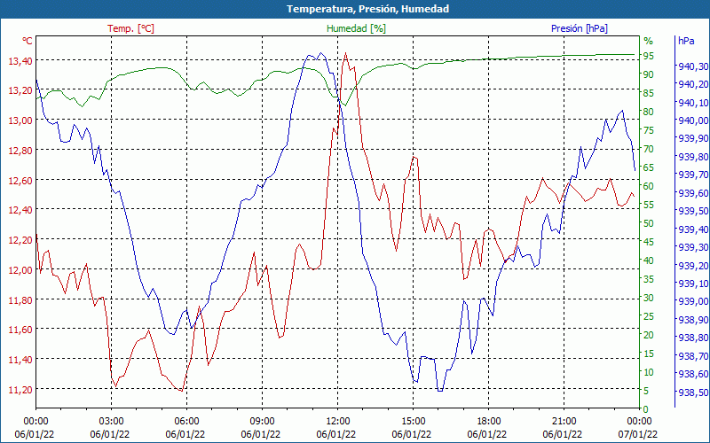Click the "938,90" pressure axis value
The image size is (710, 443).
point(693,320)
